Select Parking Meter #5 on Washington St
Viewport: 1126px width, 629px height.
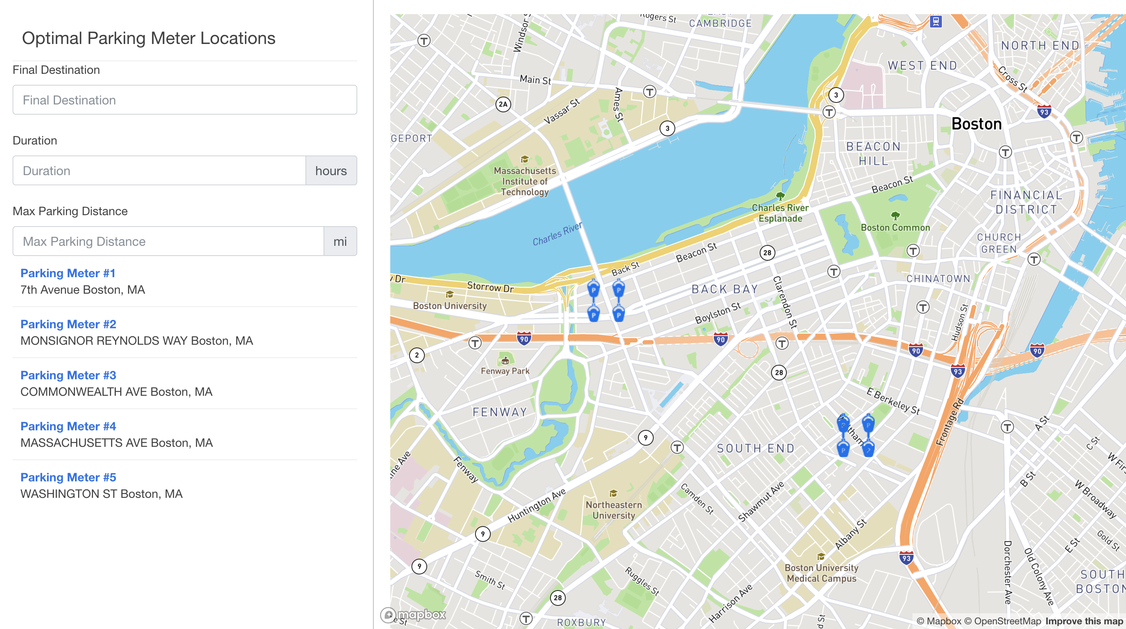[x=68, y=477]
